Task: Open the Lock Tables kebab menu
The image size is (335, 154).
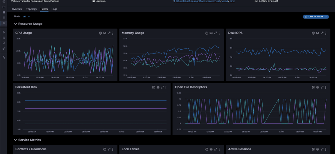Action: click(219, 149)
